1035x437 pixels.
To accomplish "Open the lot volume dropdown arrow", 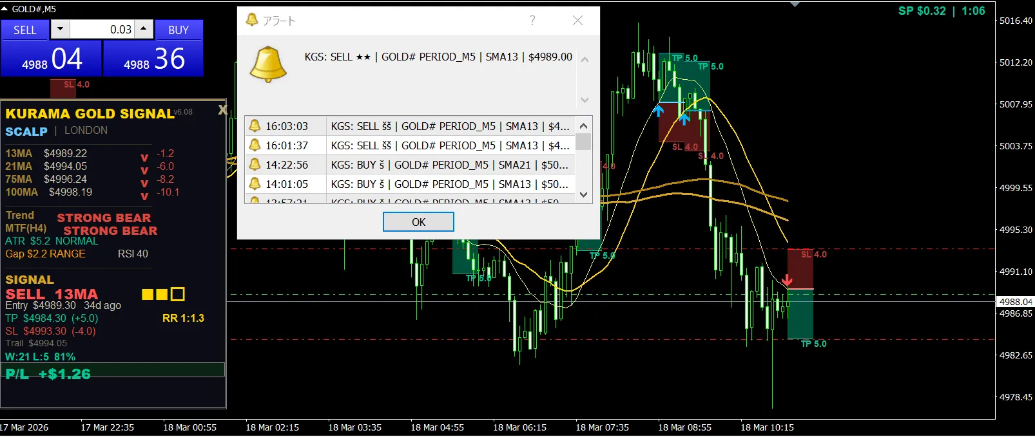I will point(61,30).
